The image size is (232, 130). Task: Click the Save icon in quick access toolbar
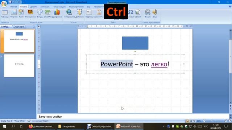(x=10, y=2)
